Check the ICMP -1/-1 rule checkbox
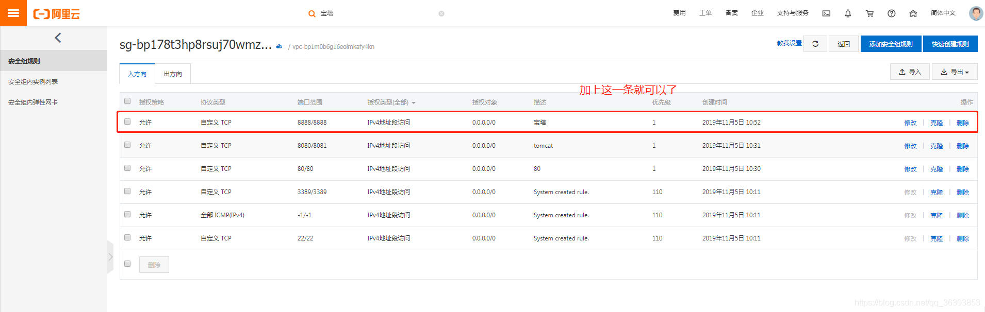985x312 pixels. pyautogui.click(x=127, y=214)
